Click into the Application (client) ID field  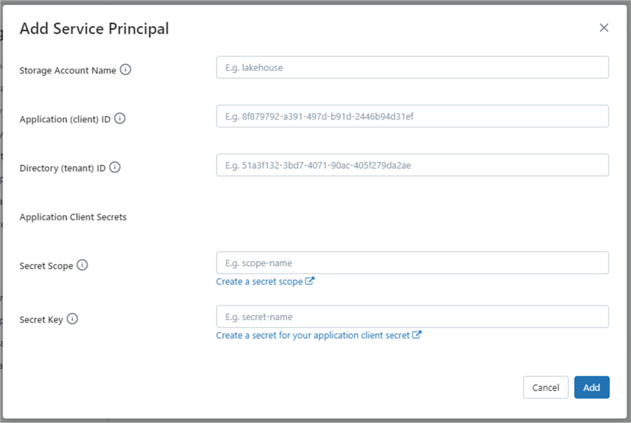[x=412, y=116]
